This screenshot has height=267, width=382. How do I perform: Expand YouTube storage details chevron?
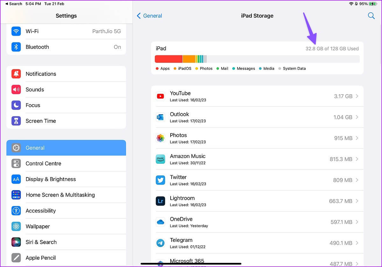point(357,96)
